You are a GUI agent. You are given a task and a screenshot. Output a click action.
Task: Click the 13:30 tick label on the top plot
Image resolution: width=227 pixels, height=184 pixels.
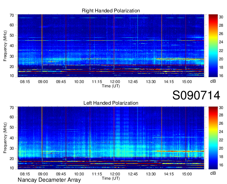[151, 82]
